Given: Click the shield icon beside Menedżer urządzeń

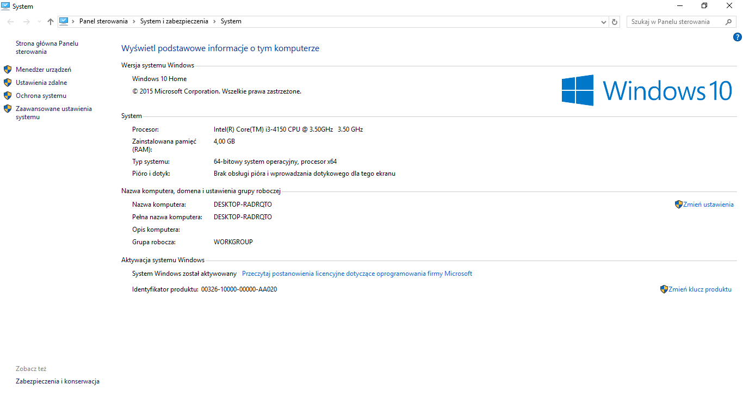Looking at the screenshot, I should coord(8,70).
